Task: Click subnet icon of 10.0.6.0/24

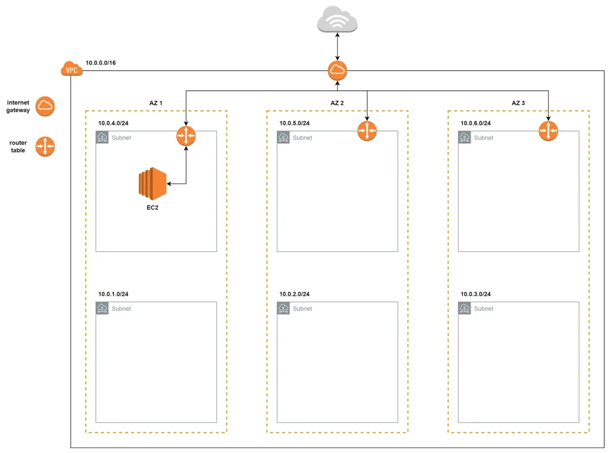Action: pyautogui.click(x=465, y=138)
